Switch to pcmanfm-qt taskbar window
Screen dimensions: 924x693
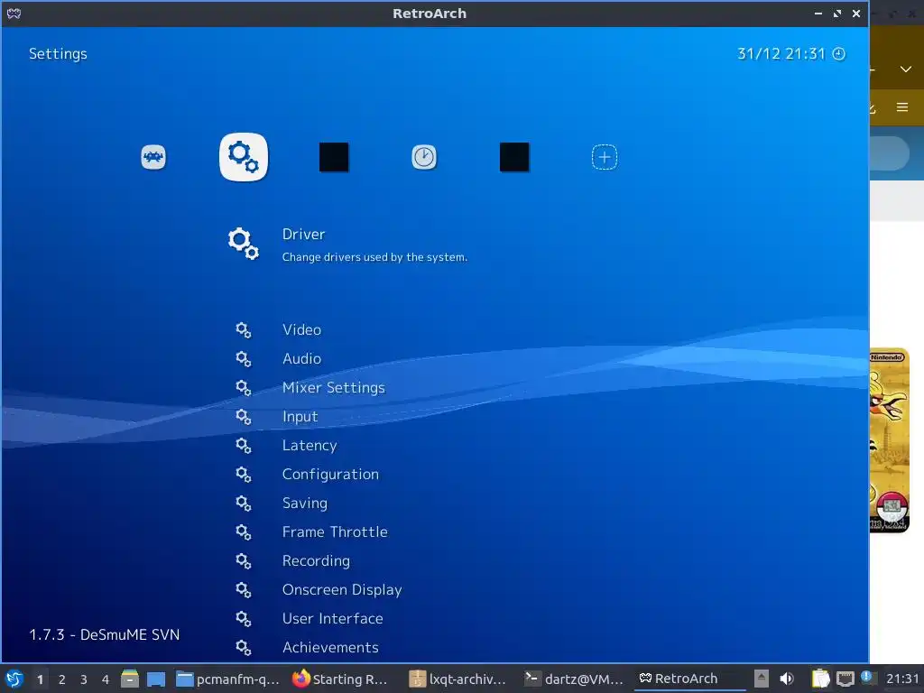[x=228, y=679]
